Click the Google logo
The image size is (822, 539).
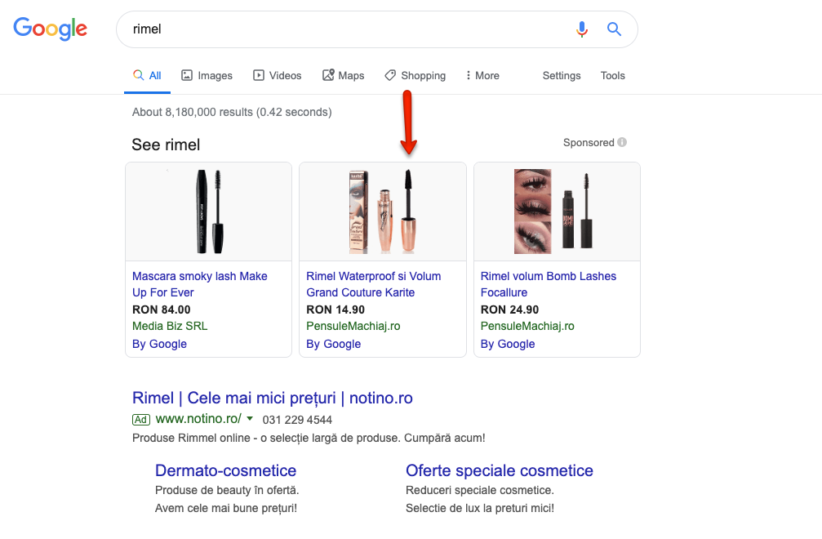point(51,29)
